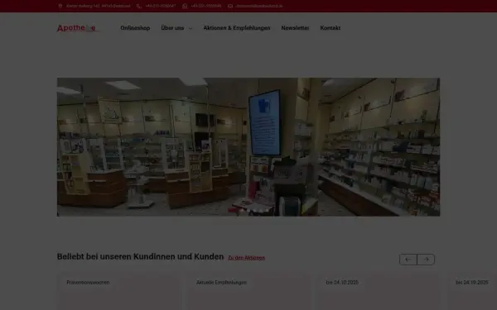Open the Präventionswochen card

tap(119, 292)
